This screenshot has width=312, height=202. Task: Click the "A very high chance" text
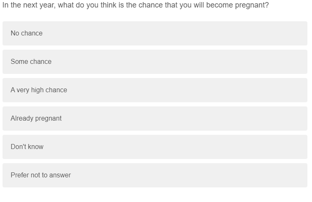click(x=39, y=90)
